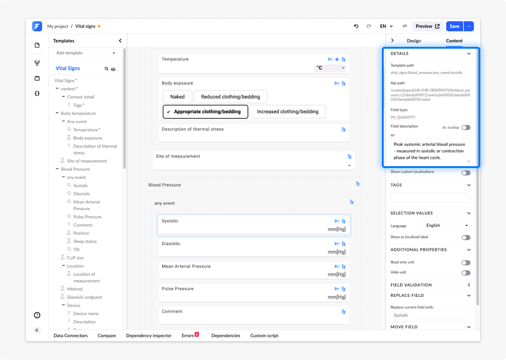
Task: Open the calendar icon in sidebar
Action: 37,78
